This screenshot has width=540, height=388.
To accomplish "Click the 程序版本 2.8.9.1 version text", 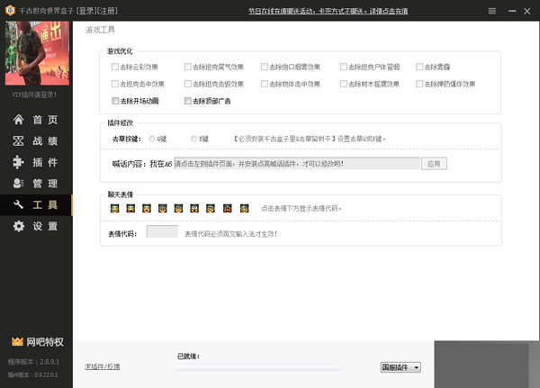I will [33, 362].
